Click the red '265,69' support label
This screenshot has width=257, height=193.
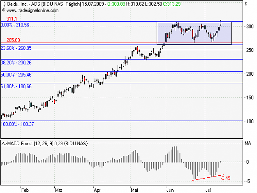[13, 40]
